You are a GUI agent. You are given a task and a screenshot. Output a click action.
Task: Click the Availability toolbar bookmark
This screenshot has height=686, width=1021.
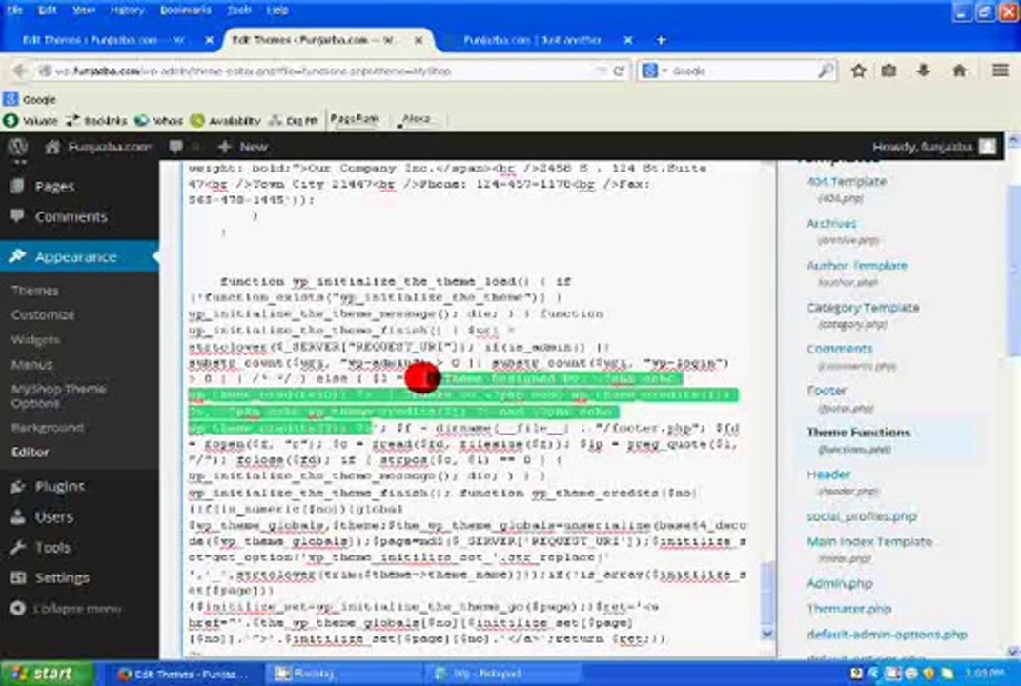[225, 120]
